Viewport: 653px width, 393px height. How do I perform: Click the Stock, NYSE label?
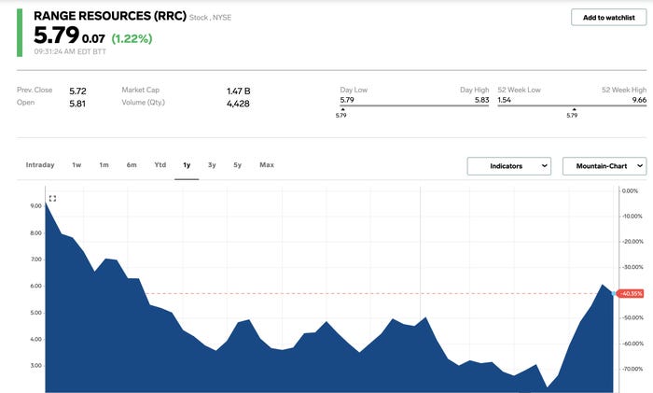(x=210, y=18)
